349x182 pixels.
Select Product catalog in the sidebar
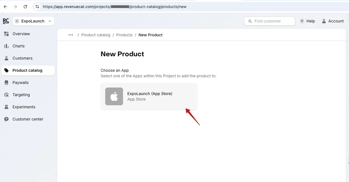click(x=28, y=70)
